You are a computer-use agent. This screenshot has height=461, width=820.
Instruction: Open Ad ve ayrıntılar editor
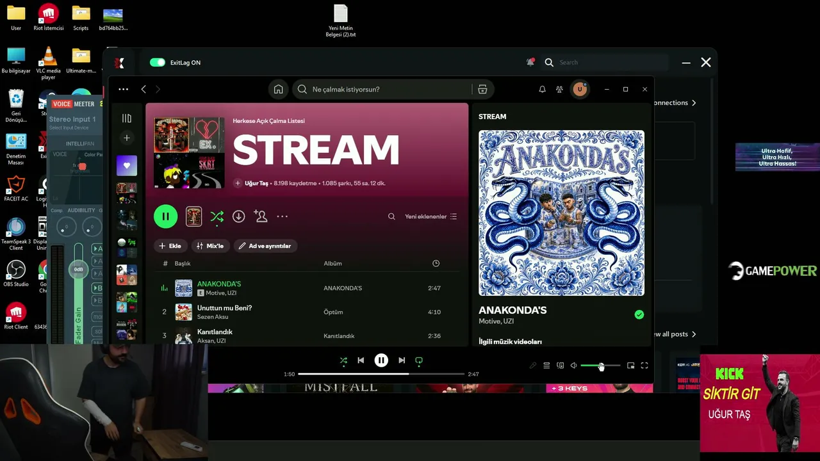265,246
